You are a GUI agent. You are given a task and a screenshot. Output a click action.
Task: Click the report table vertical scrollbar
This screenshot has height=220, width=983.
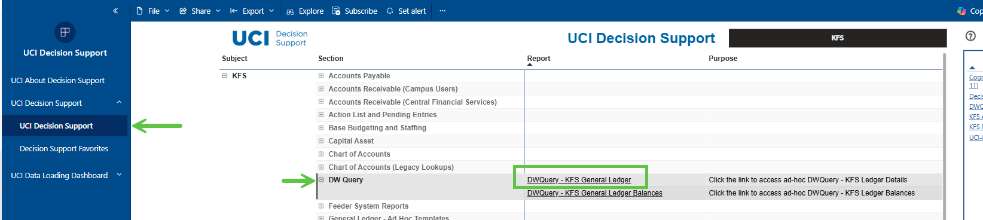[944, 136]
